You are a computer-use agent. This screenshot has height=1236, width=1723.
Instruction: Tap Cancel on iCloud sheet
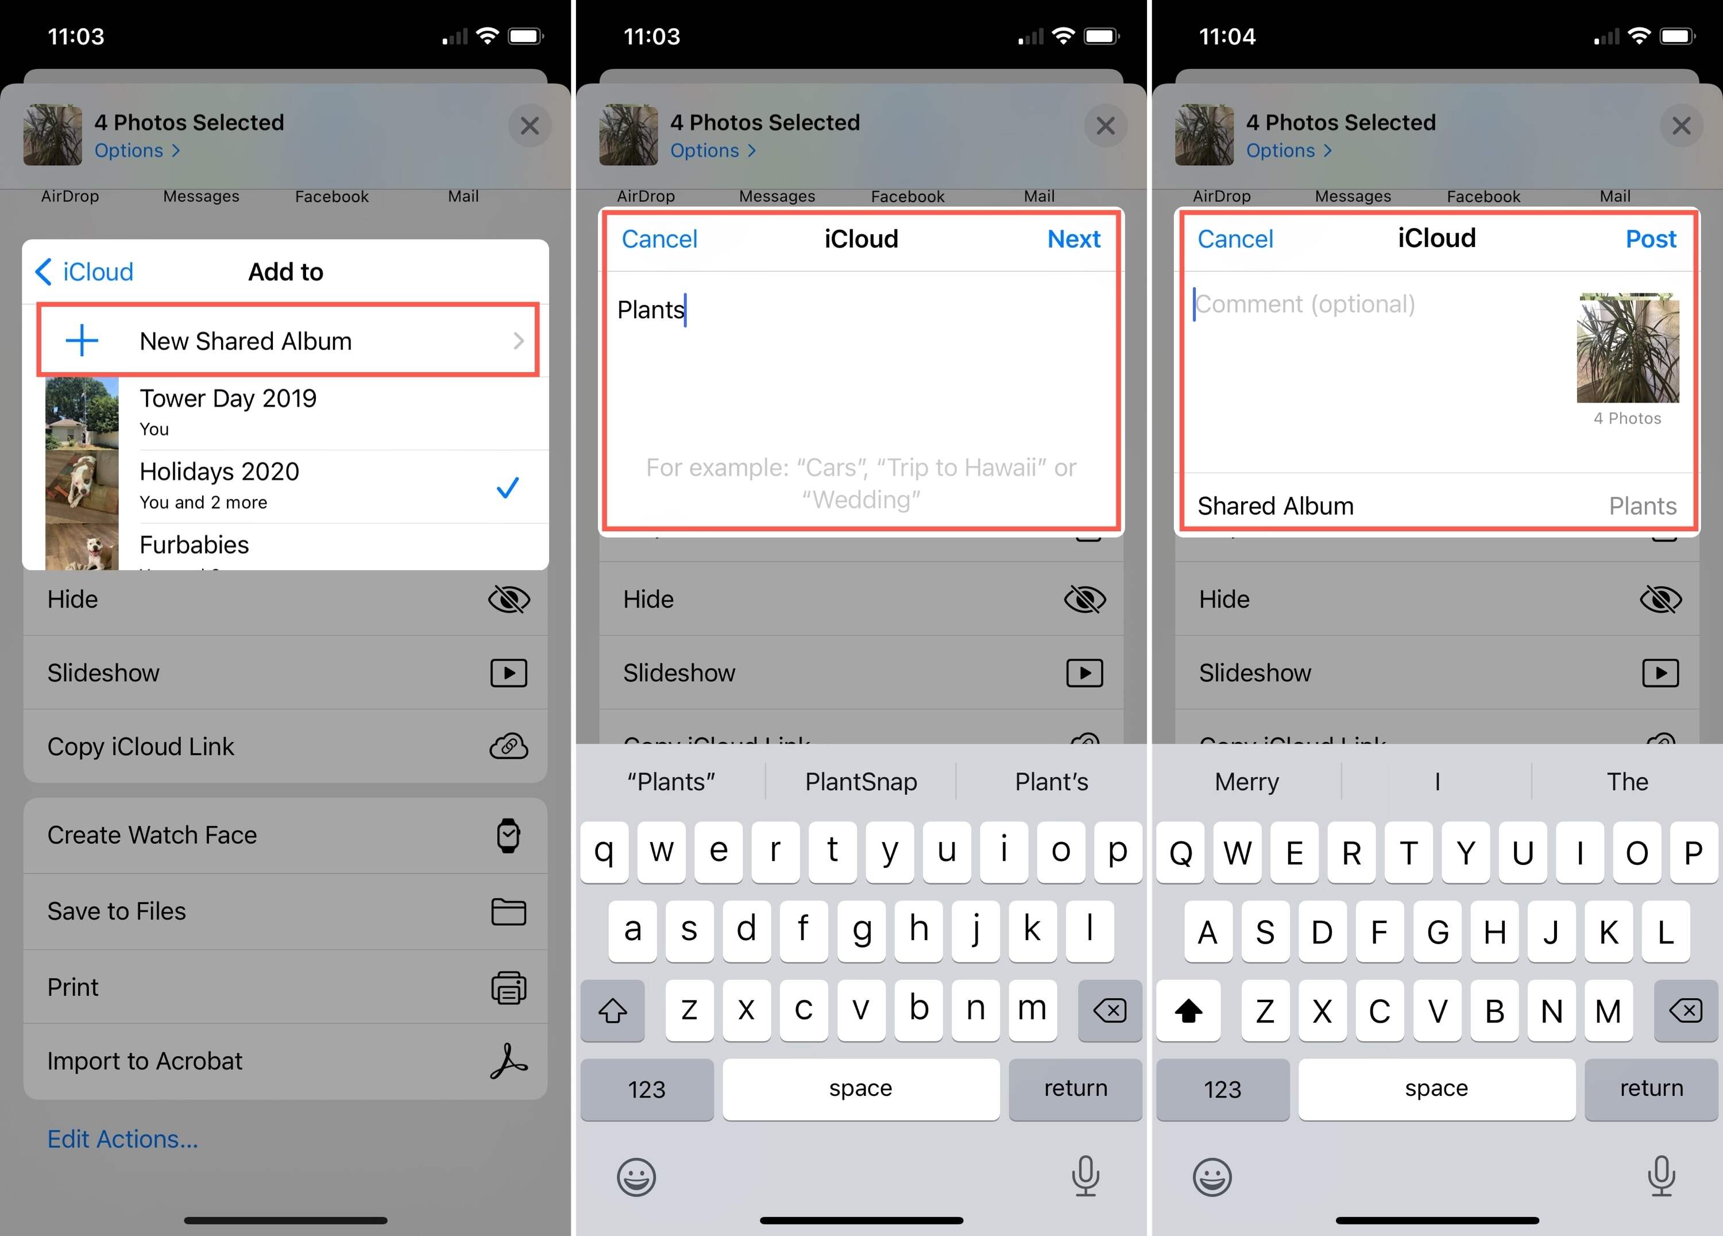click(x=659, y=238)
